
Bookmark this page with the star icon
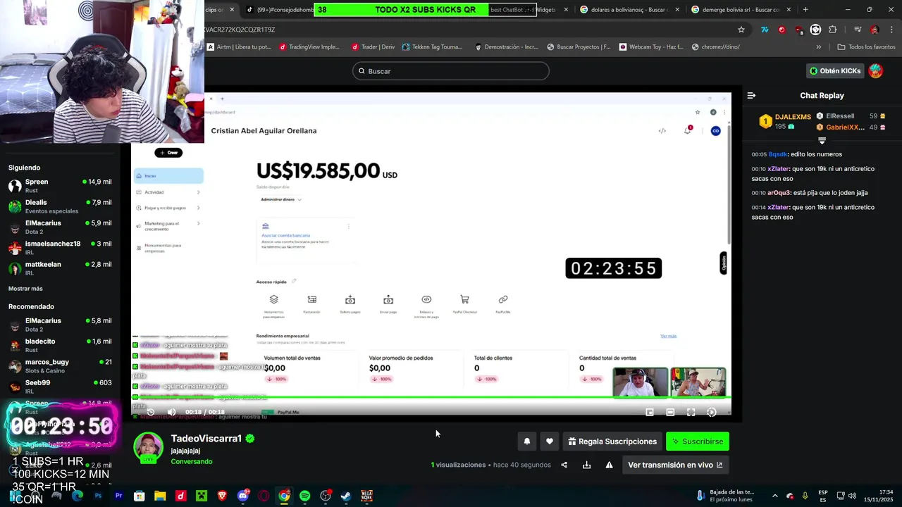pyautogui.click(x=741, y=30)
